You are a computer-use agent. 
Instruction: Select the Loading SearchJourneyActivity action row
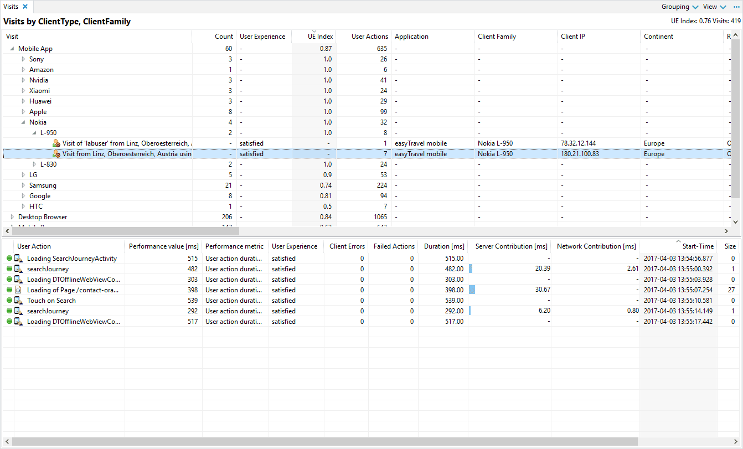371,259
